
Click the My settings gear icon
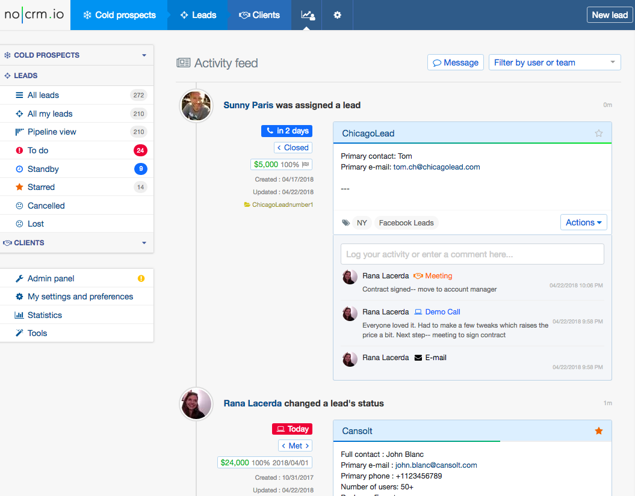[19, 296]
